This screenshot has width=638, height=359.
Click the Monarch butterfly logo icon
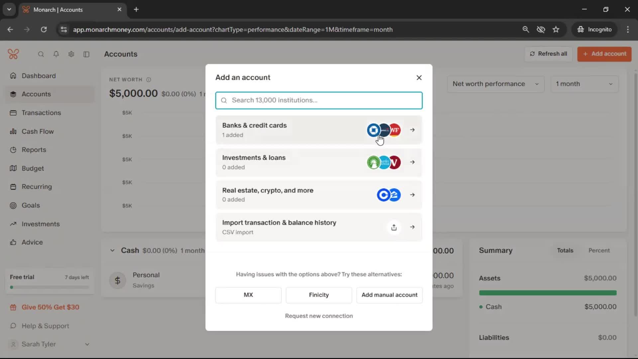click(x=13, y=54)
